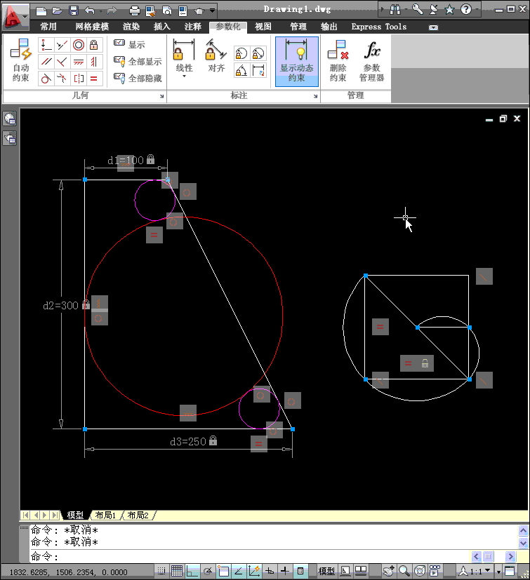Switch to the 布局1 layout tab
The image size is (530, 580).
click(x=105, y=515)
